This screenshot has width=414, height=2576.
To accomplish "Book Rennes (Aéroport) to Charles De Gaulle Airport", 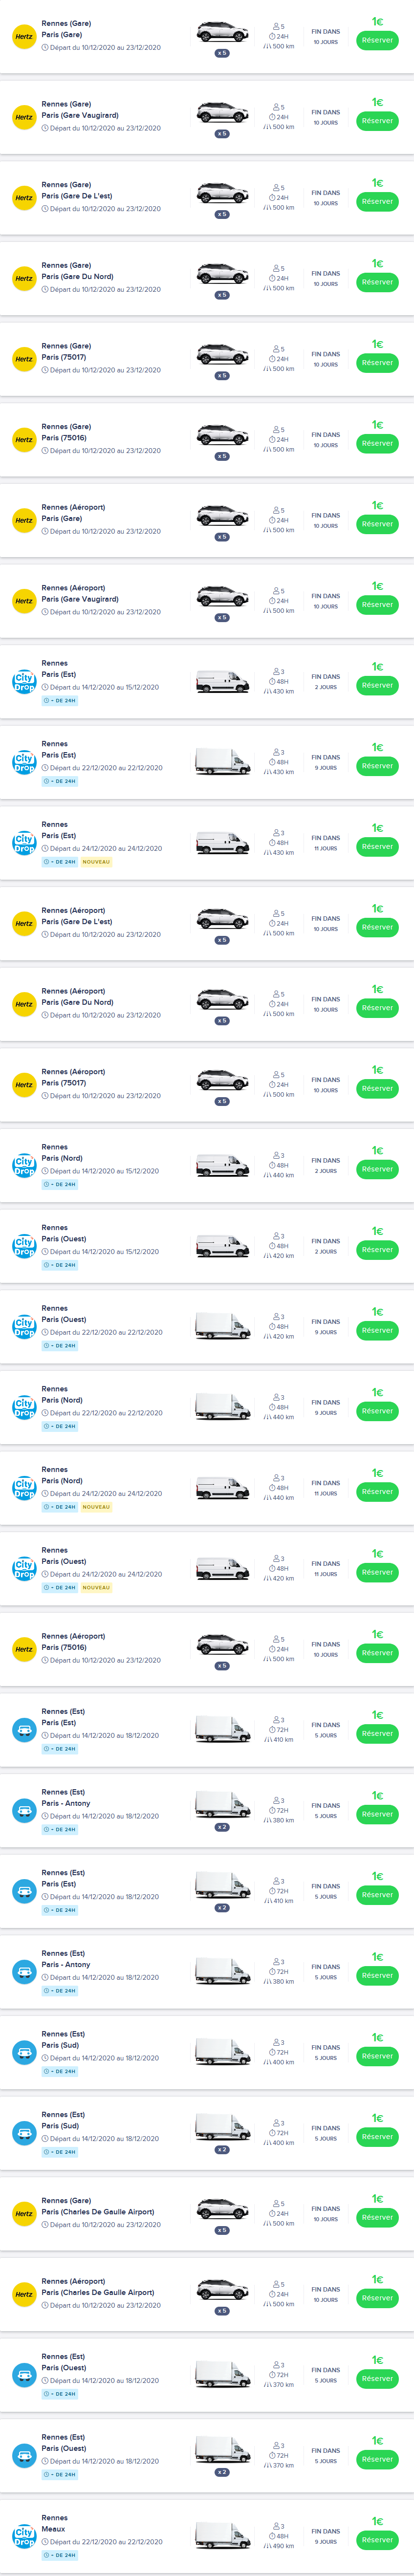I will coord(377,2298).
